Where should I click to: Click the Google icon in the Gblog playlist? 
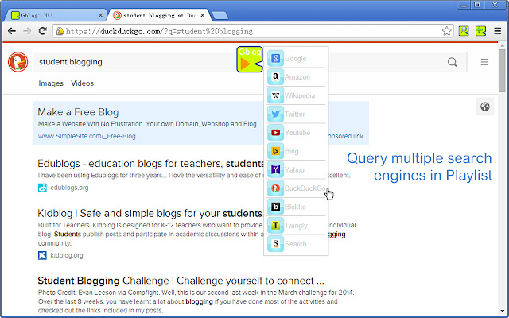point(275,59)
